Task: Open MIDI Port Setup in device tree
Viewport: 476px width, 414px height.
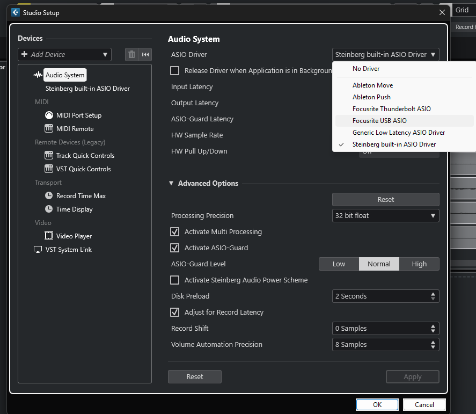Action: point(79,115)
